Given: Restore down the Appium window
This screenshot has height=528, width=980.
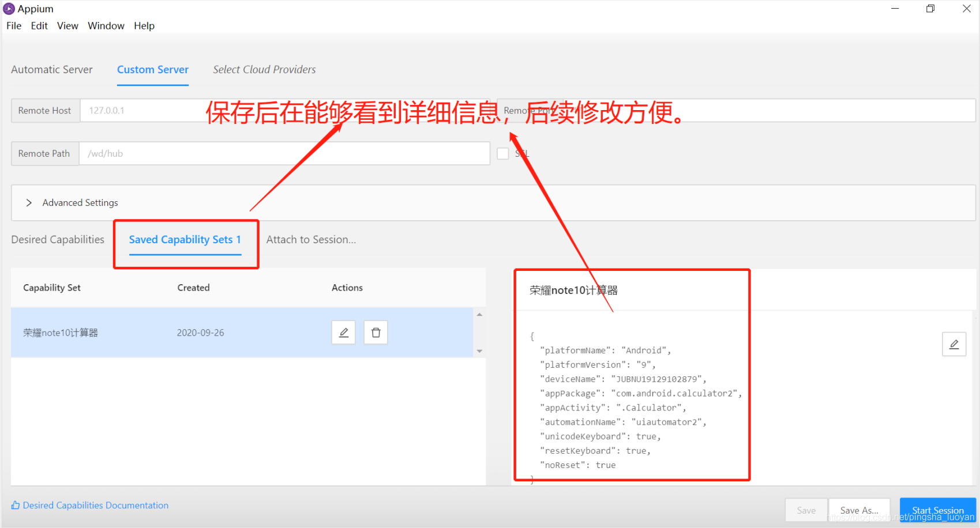Looking at the screenshot, I should (x=930, y=9).
